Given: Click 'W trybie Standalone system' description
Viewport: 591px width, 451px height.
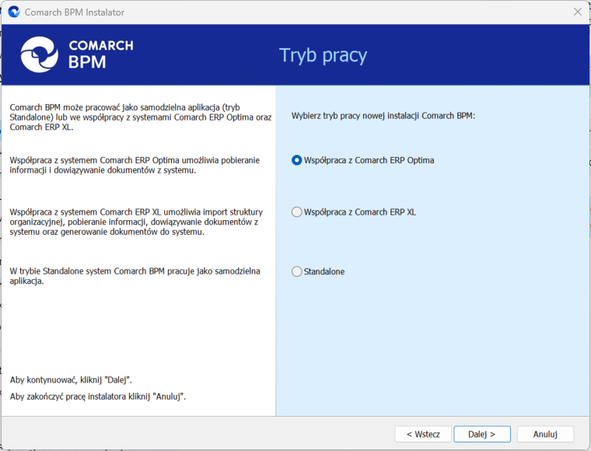Looking at the screenshot, I should coord(135,276).
